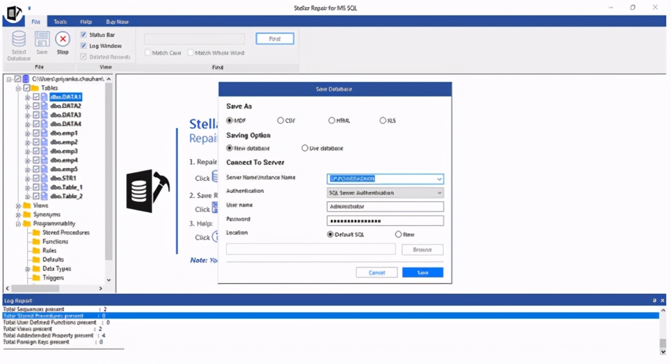
Task: Click the Programmability folder icon
Action: 27,224
